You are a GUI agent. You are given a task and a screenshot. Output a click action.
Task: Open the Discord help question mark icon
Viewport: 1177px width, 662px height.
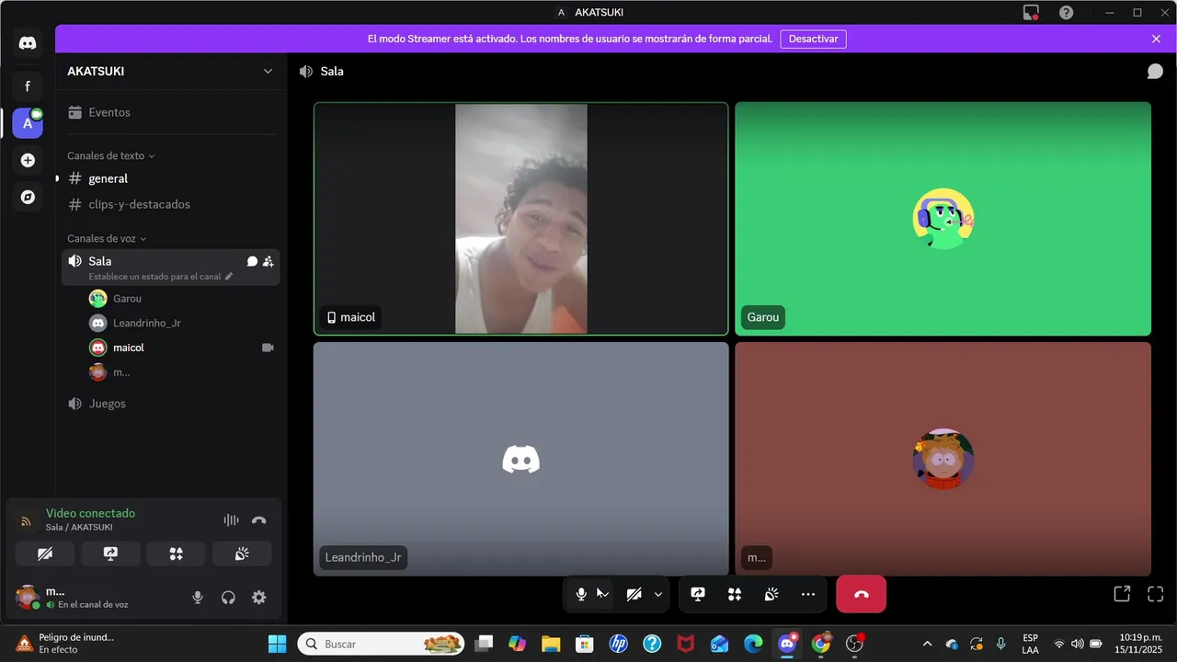1066,12
